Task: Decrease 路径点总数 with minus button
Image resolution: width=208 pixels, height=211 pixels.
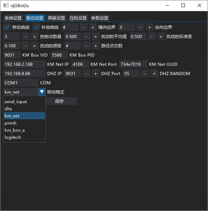Action: point(87,46)
